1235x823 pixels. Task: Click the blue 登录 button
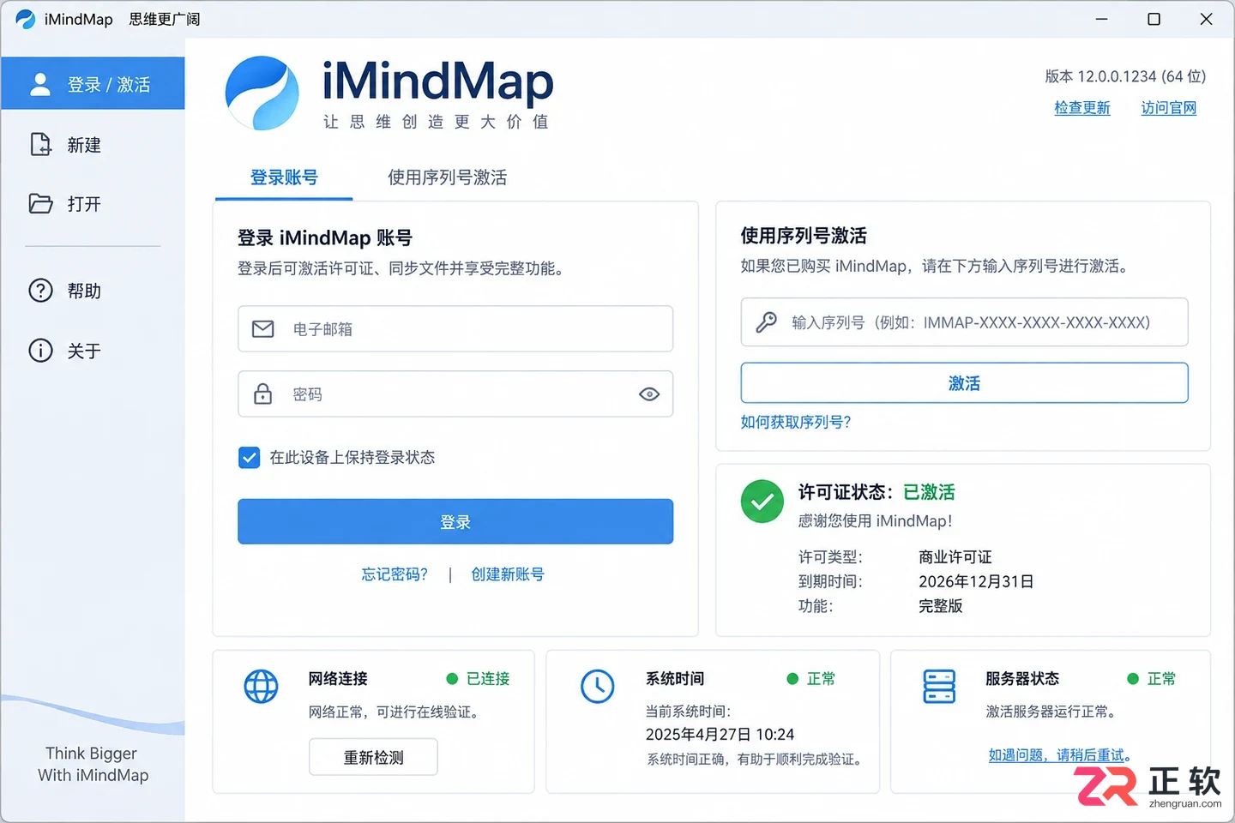[455, 521]
